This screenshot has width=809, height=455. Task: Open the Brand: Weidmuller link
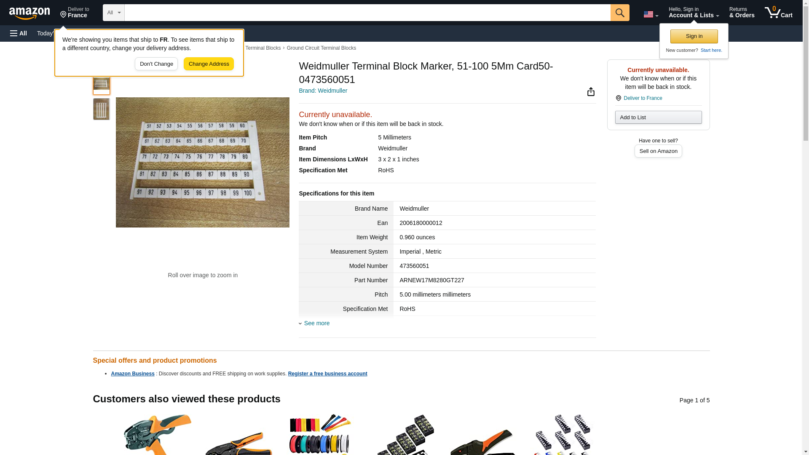point(323,91)
